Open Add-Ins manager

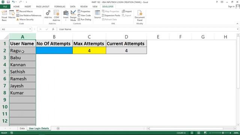point(48,15)
